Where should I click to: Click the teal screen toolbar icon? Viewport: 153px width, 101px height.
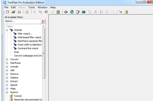[84, 12]
